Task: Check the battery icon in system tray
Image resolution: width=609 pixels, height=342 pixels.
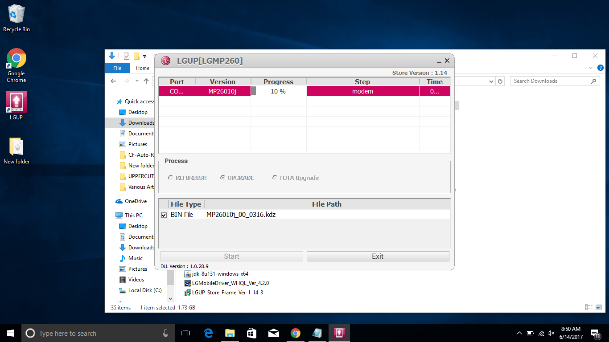Action: coord(530,333)
